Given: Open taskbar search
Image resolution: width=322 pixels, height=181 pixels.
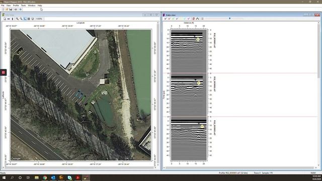Looking at the screenshot, I should pos(12,177).
